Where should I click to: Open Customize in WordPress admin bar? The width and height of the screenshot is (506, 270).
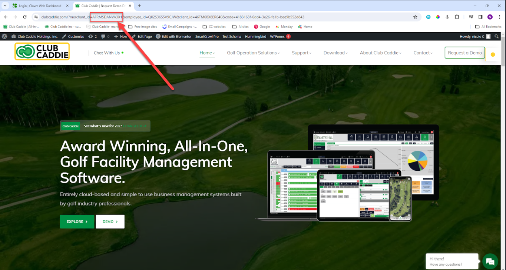pyautogui.click(x=73, y=37)
